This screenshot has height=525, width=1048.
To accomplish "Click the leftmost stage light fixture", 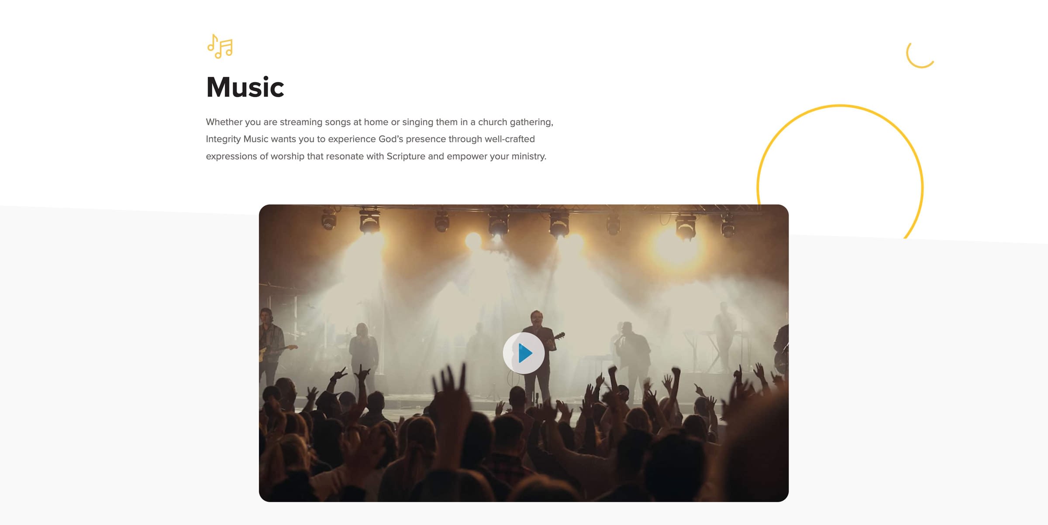I will click(x=329, y=219).
